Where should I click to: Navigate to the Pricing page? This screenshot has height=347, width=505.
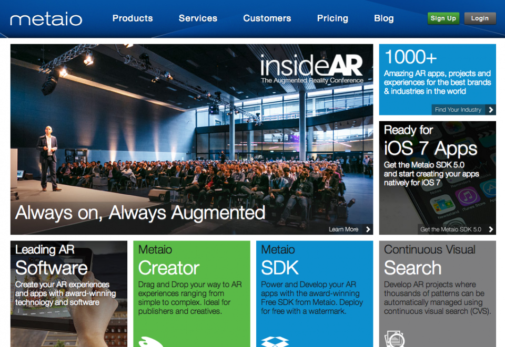pos(332,18)
